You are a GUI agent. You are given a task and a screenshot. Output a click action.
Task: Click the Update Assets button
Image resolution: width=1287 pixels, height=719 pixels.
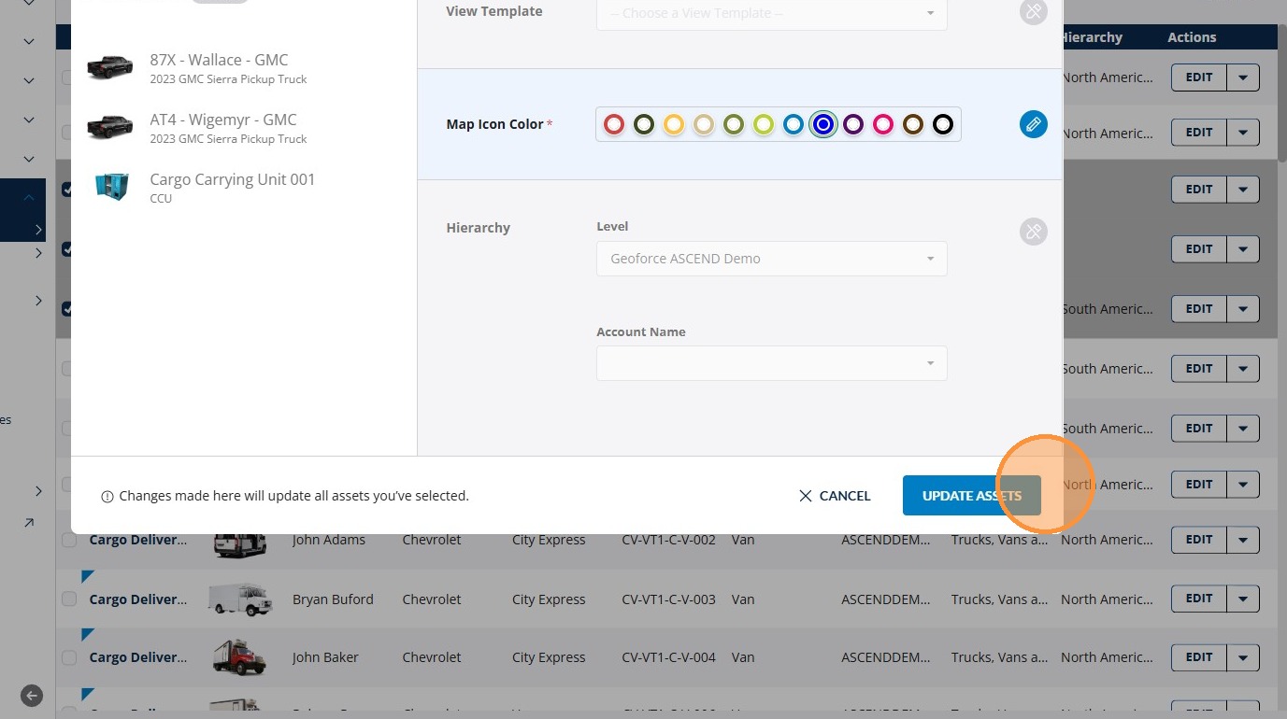(x=972, y=496)
